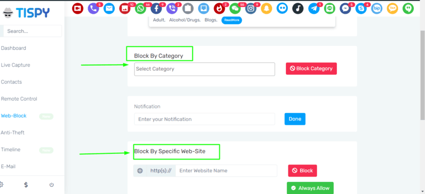Open the TikTok icon
Screen dimensions: 425x194
tap(298, 9)
